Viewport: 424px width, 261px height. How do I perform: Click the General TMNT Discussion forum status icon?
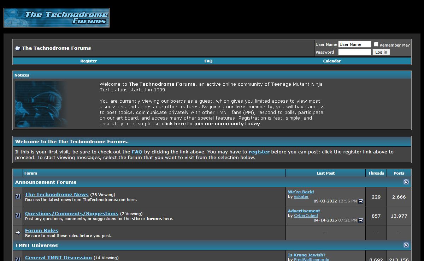(x=18, y=259)
